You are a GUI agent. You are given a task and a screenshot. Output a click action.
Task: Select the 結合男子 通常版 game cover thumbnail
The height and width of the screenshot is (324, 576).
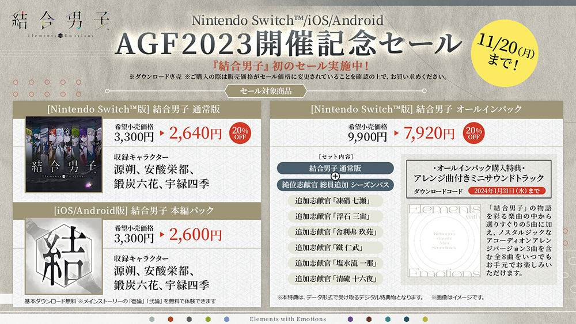(64, 154)
